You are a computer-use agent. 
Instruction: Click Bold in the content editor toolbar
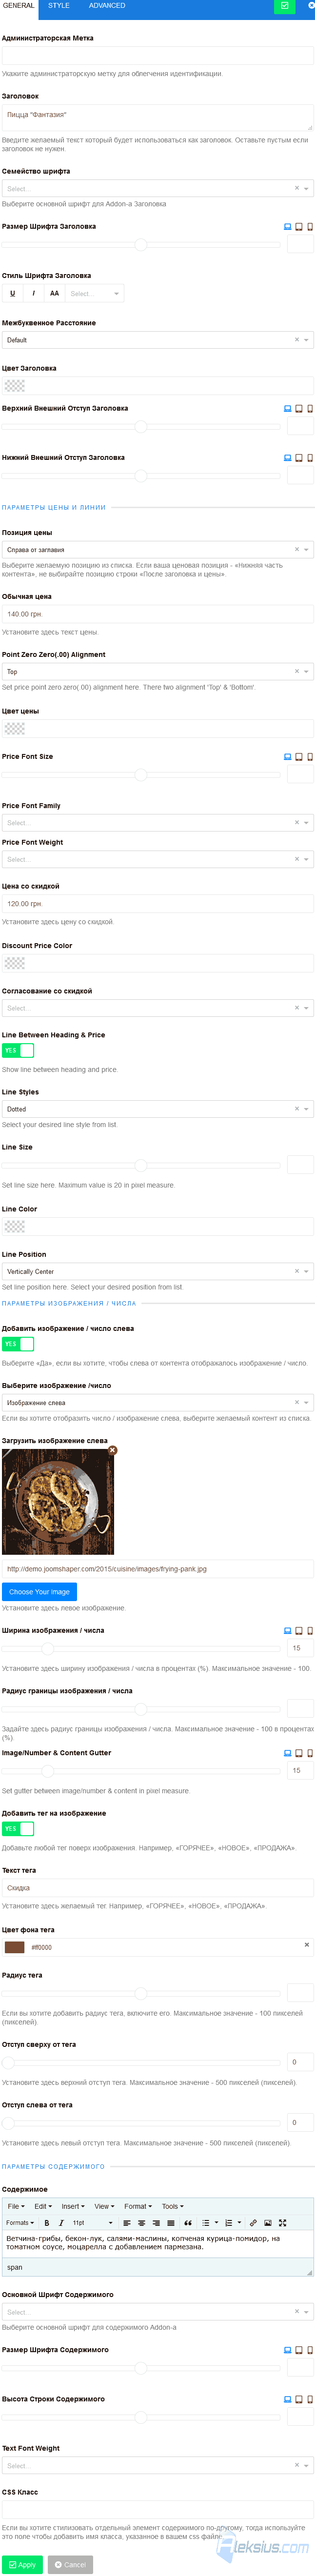pyautogui.click(x=46, y=2223)
